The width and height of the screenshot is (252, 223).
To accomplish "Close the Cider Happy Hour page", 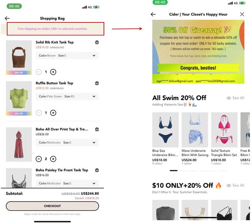I will 242,14.
